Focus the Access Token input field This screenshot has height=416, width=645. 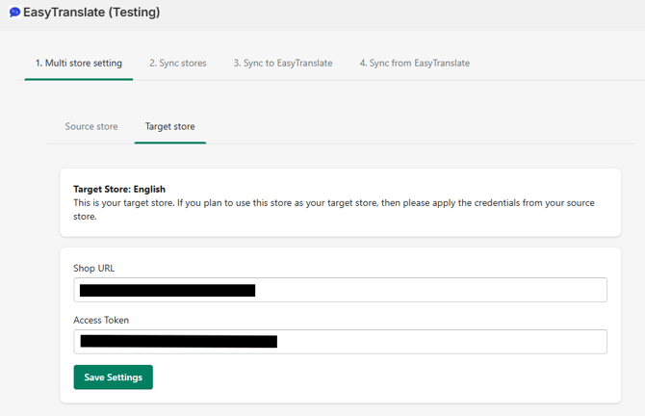click(433, 341)
